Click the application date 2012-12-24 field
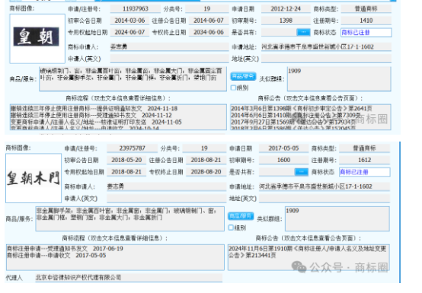Image resolution: width=422 pixels, height=293 pixels. coord(286,9)
